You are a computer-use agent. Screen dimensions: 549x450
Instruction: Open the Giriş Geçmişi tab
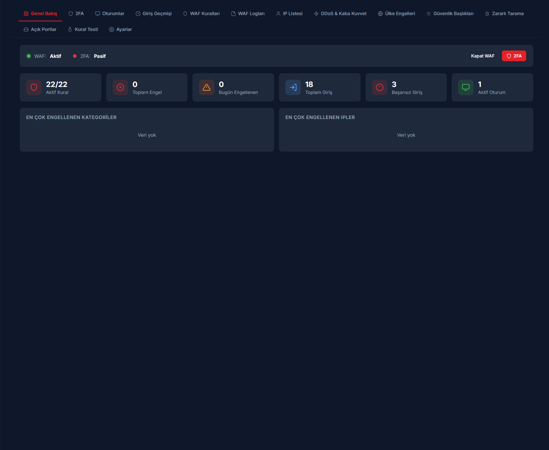(154, 14)
